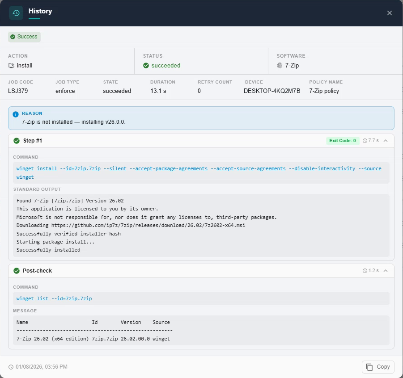Click the Step #1 green check icon
This screenshot has height=378, width=403.
pos(17,141)
